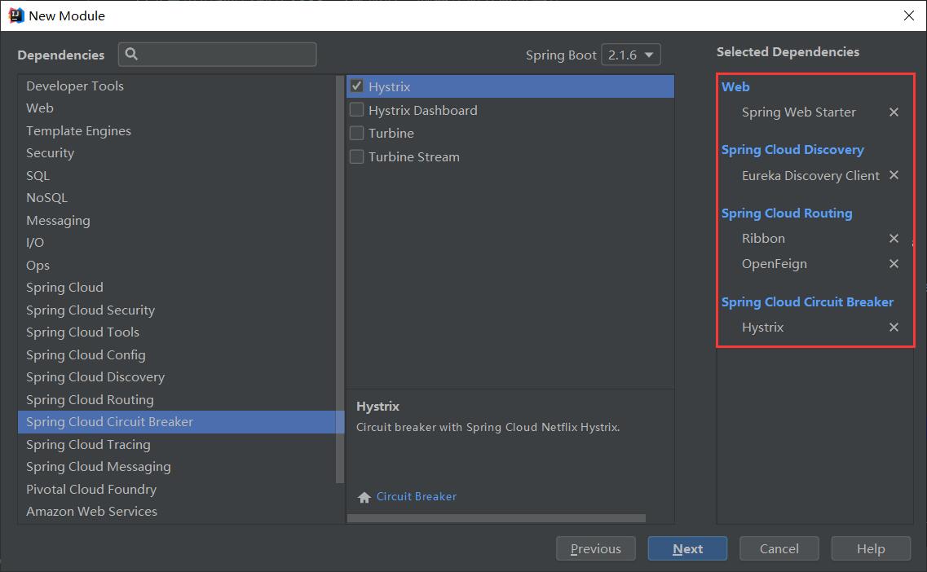Remove Eureka Discovery Client dependency
927x572 pixels.
894,175
